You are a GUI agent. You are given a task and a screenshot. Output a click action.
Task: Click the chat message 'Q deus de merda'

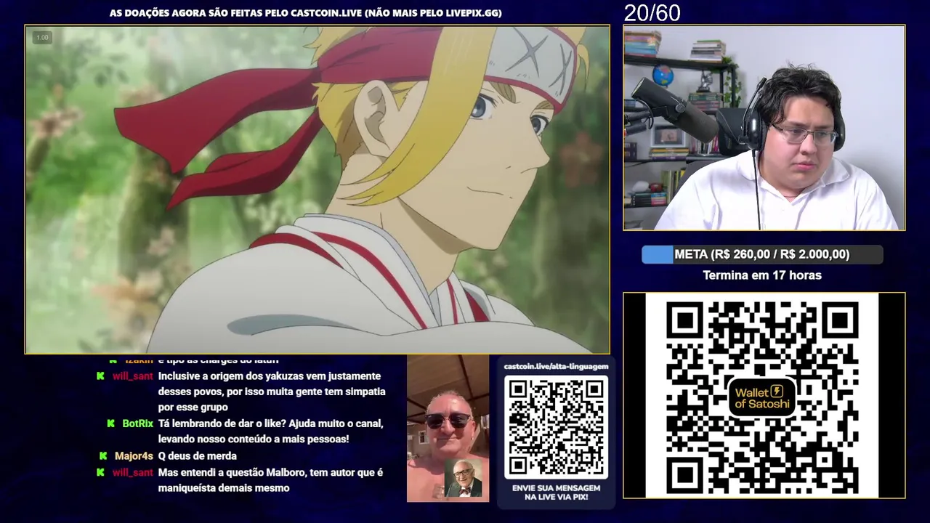(x=198, y=456)
